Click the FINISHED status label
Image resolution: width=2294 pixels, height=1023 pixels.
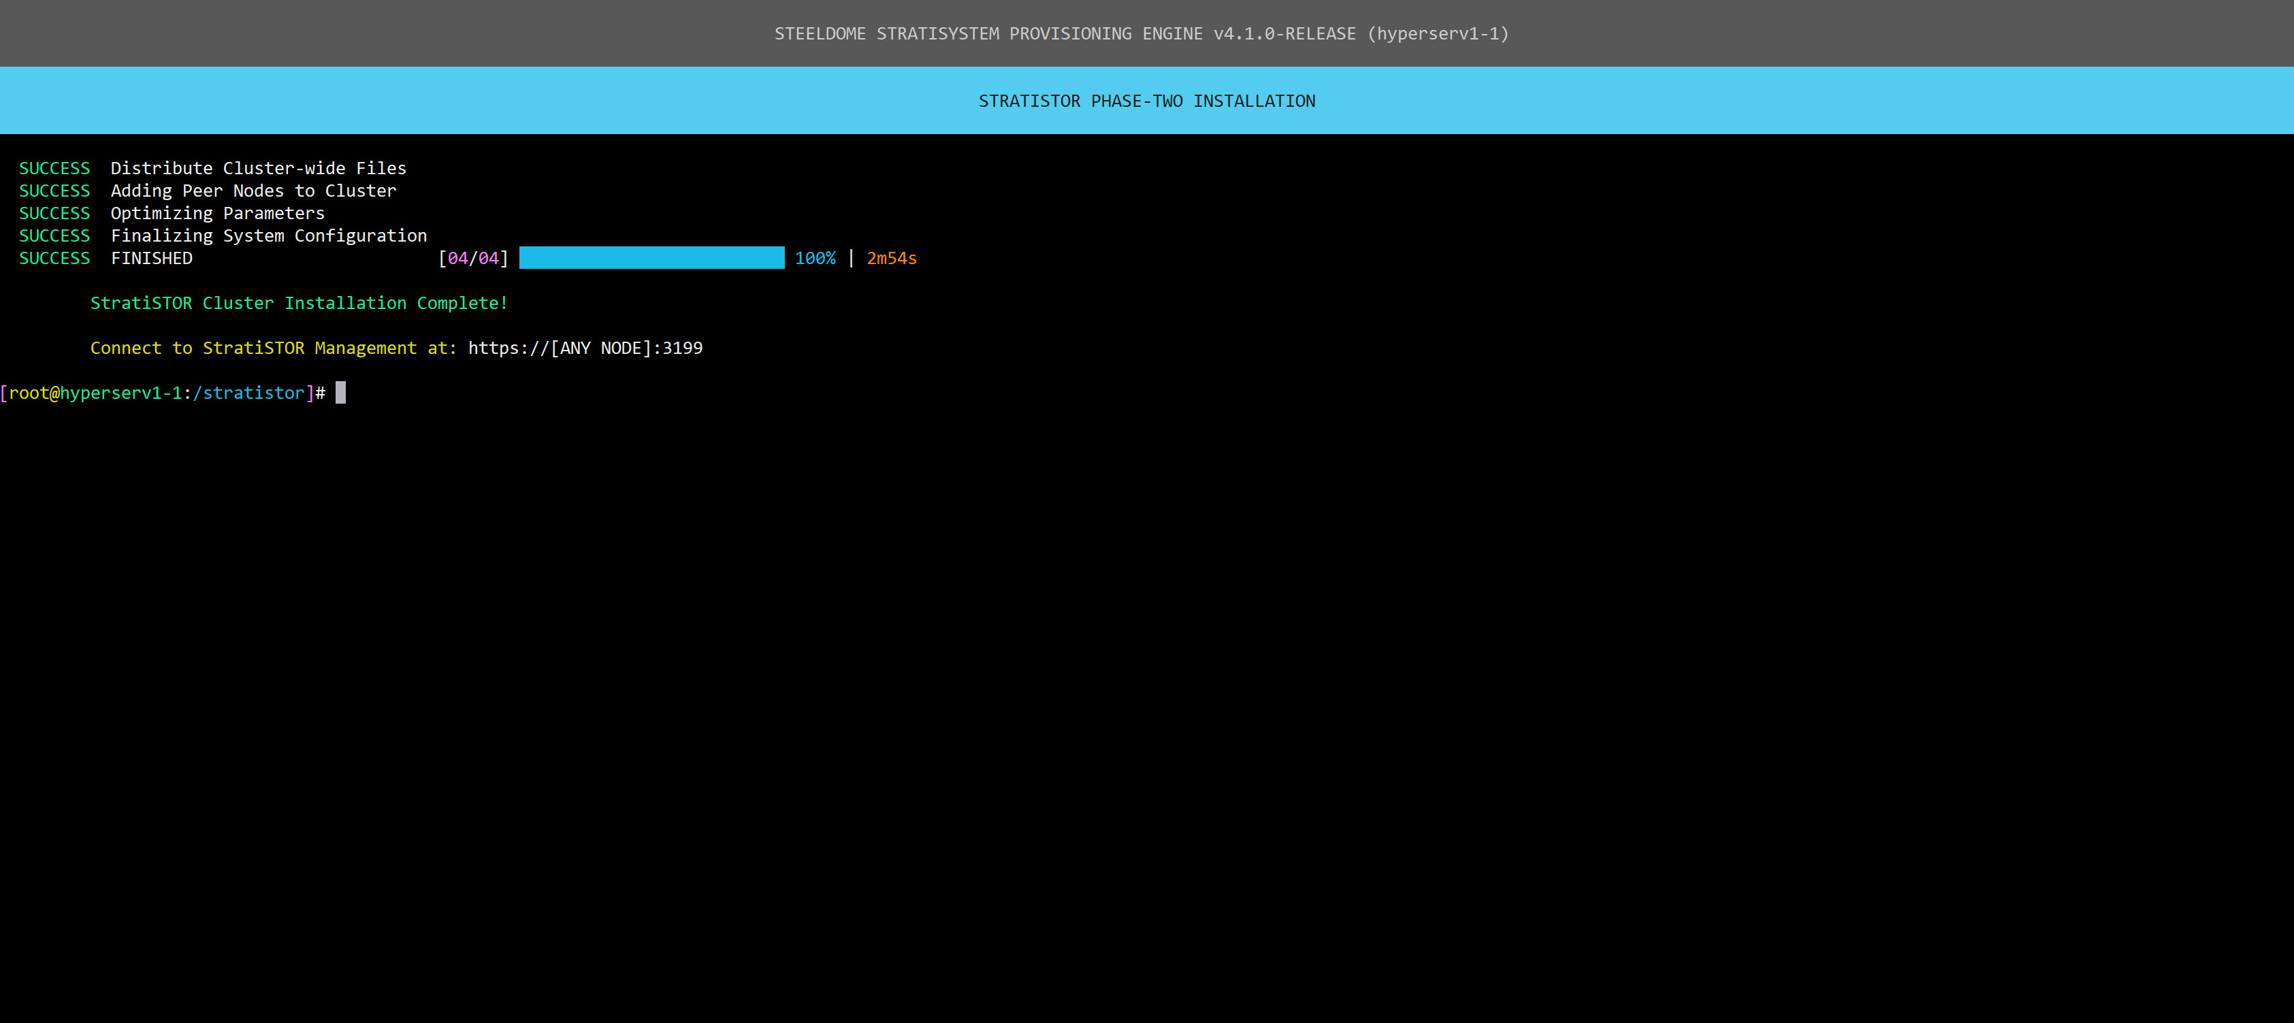pos(151,258)
